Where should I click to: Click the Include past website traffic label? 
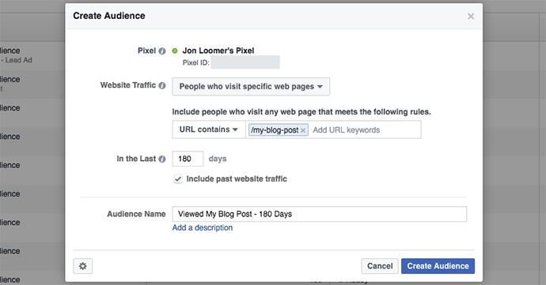237,179
